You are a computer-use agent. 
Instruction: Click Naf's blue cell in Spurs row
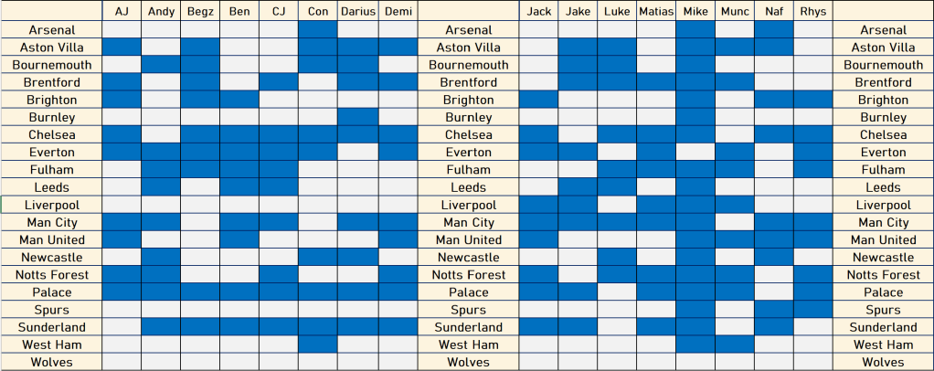pos(773,311)
